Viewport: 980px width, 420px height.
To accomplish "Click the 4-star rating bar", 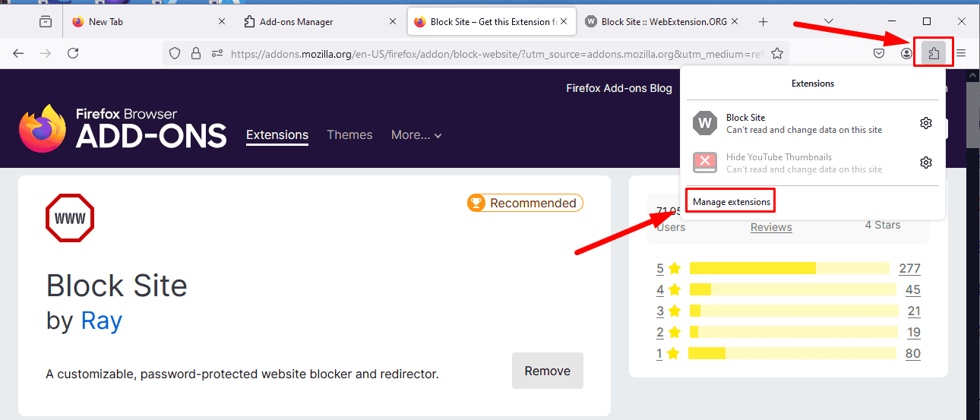I will point(793,289).
